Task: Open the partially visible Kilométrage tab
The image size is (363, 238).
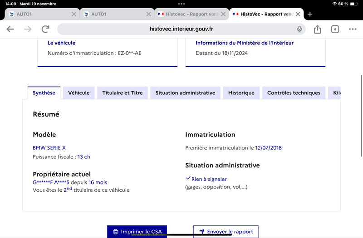Action: pos(334,93)
